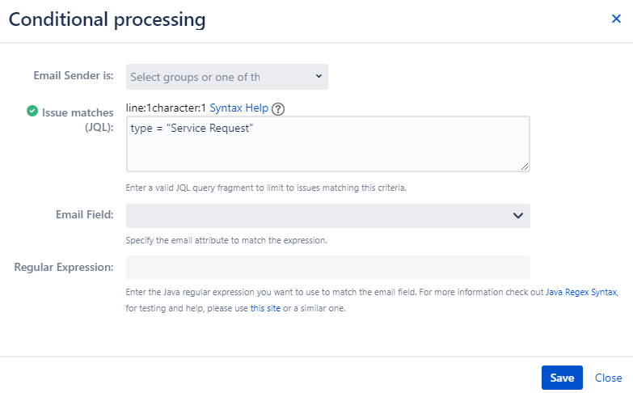Expand the Email Field dropdown
The width and height of the screenshot is (633, 393).
click(x=327, y=216)
